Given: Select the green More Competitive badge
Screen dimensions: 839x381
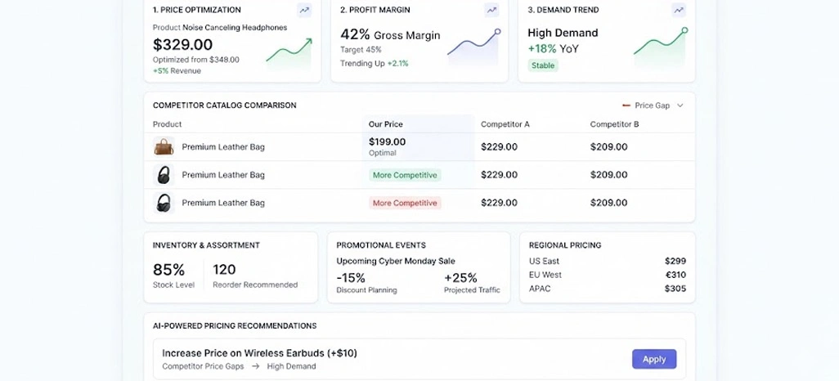Looking at the screenshot, I should coord(405,175).
